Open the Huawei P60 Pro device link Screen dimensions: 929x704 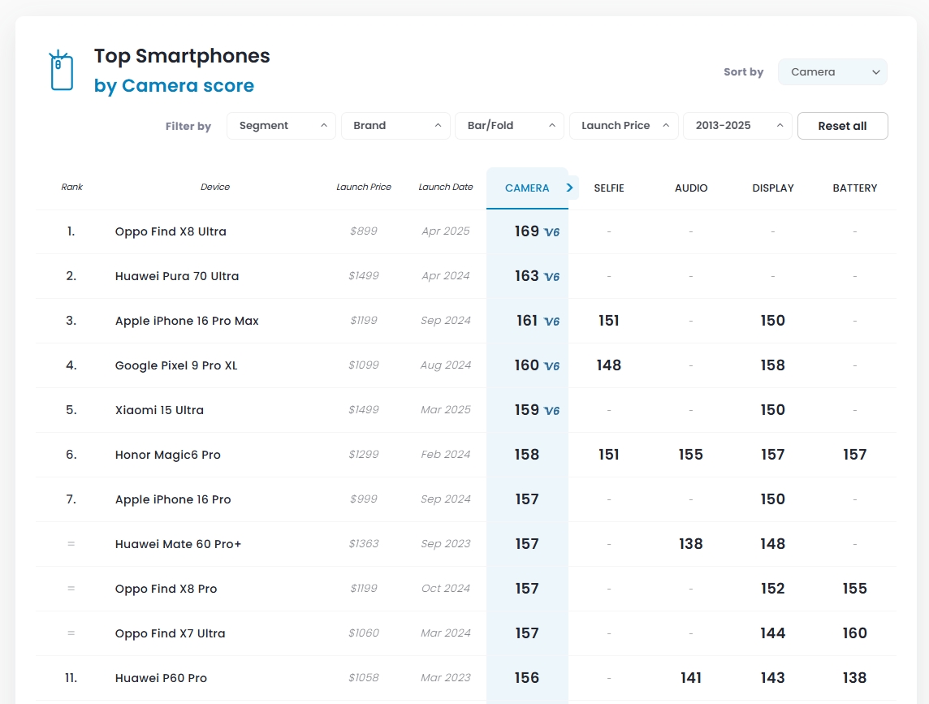[161, 678]
